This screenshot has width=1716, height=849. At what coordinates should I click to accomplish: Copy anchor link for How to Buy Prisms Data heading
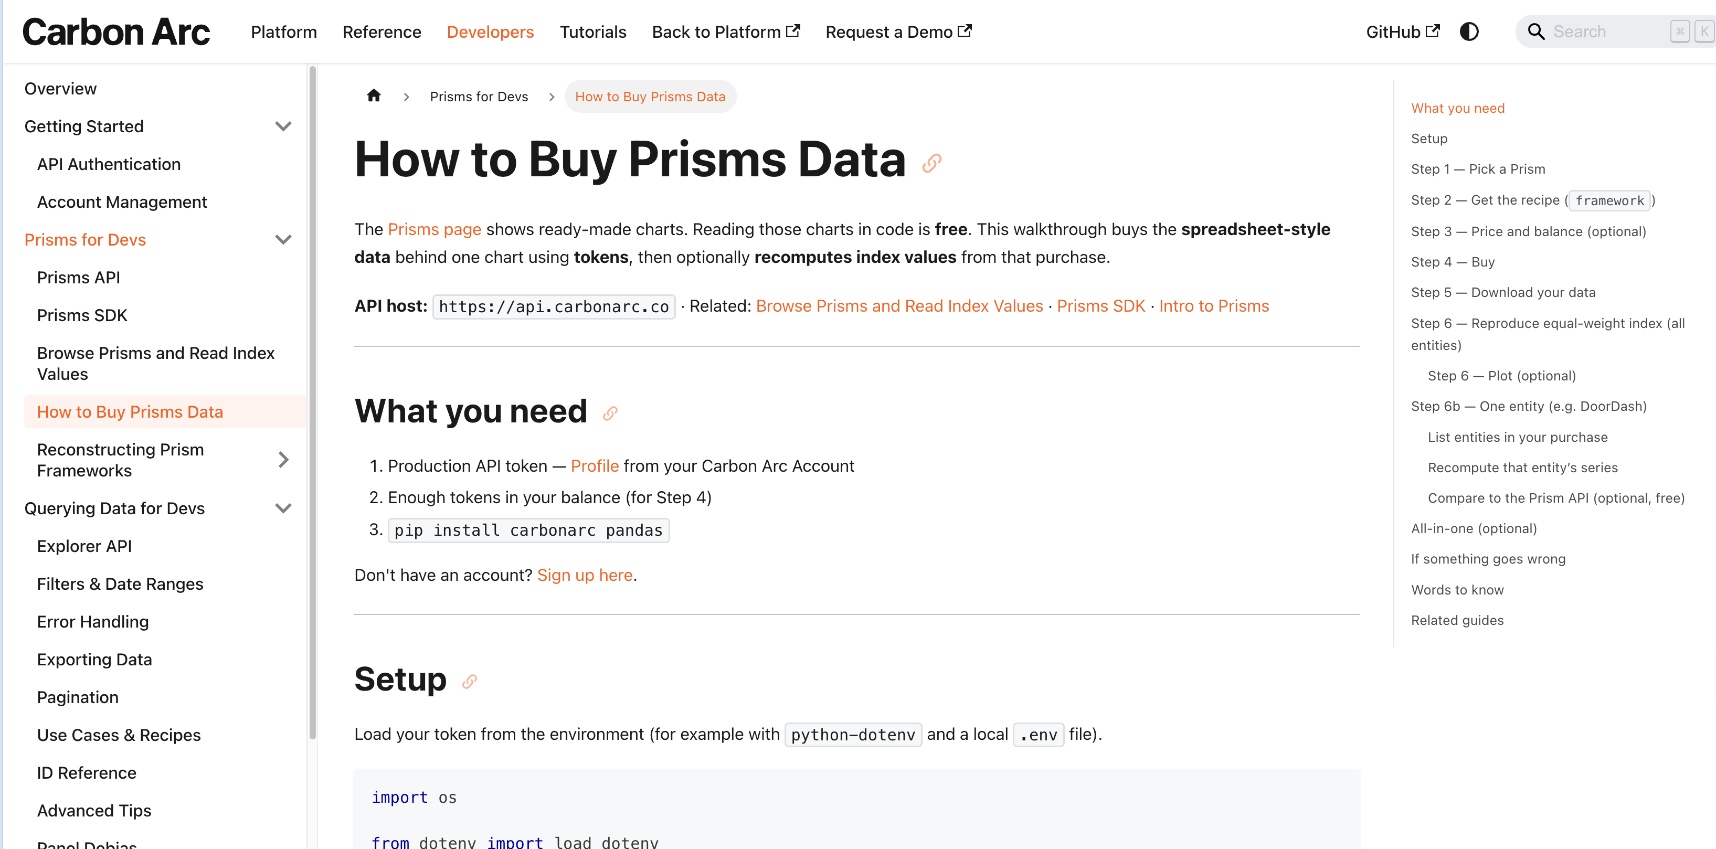coord(931,163)
